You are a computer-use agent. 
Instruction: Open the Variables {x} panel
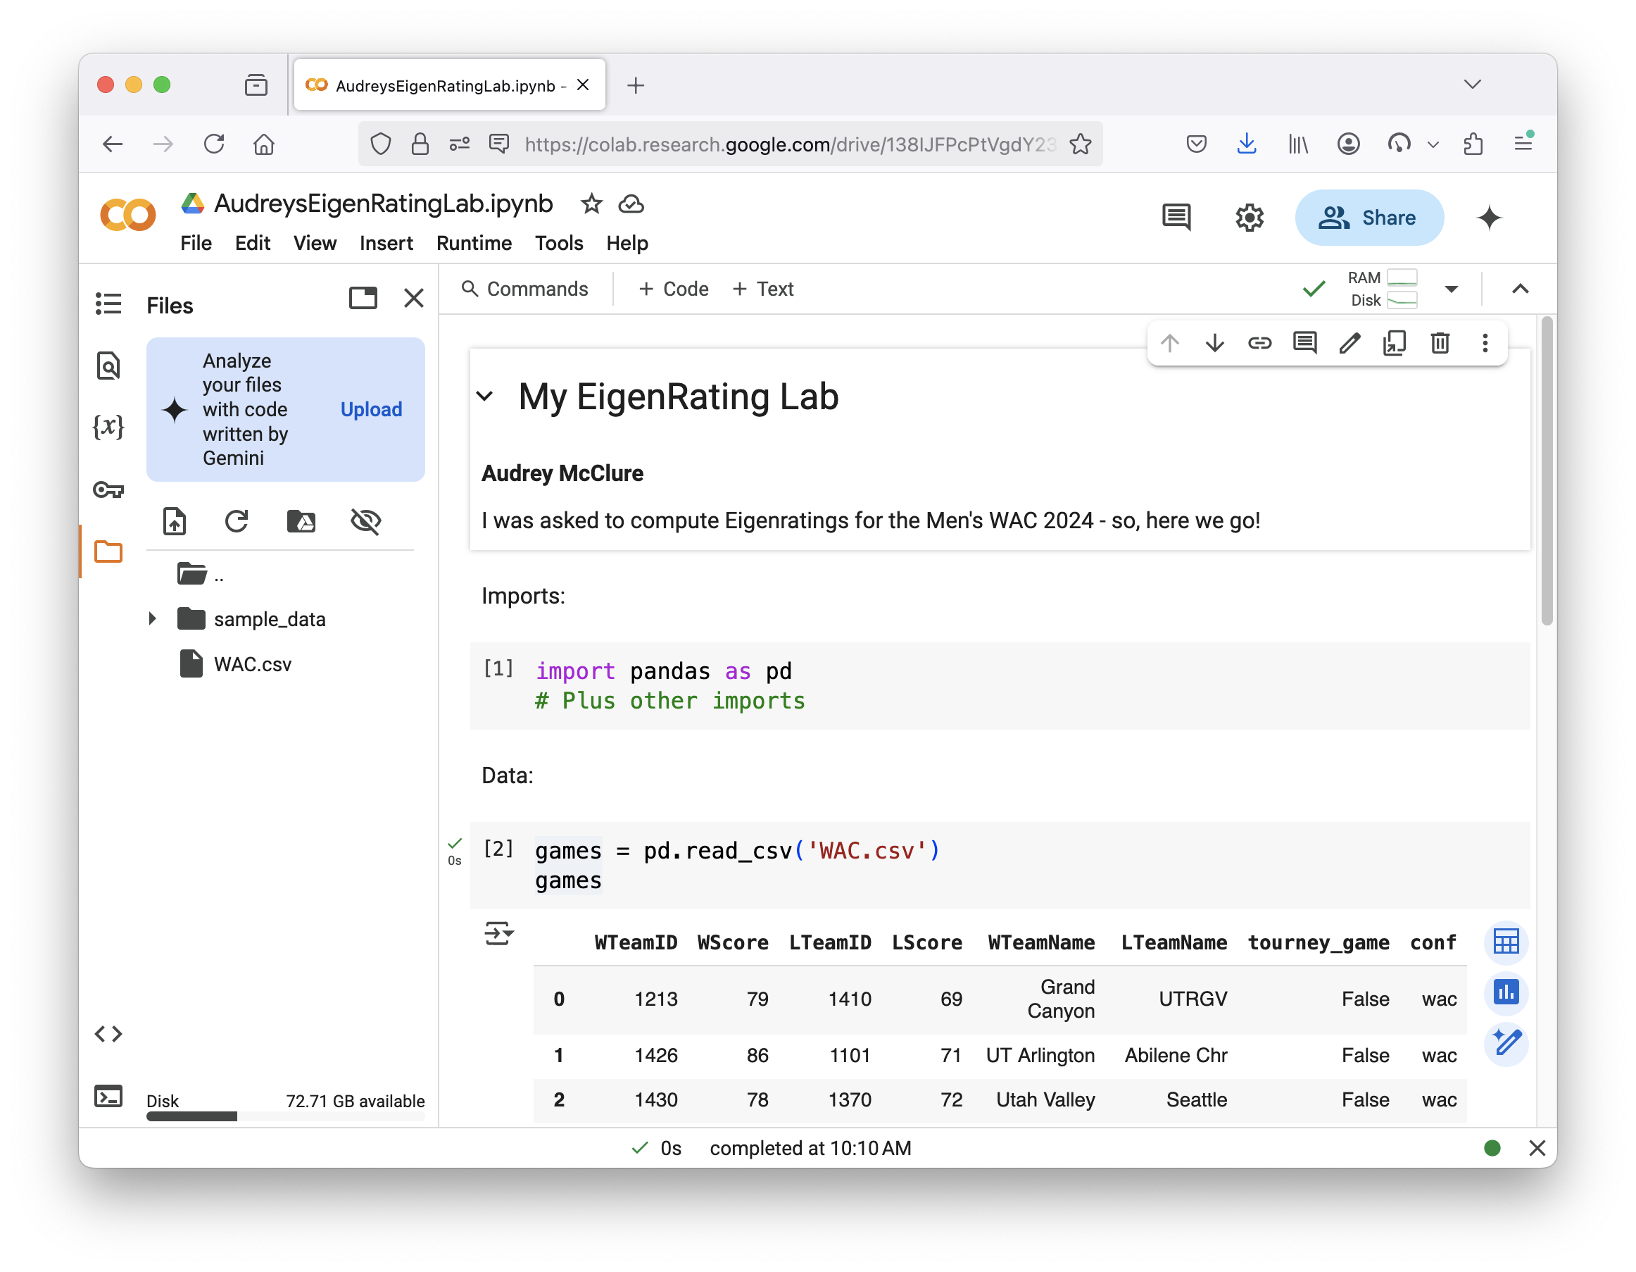click(108, 428)
